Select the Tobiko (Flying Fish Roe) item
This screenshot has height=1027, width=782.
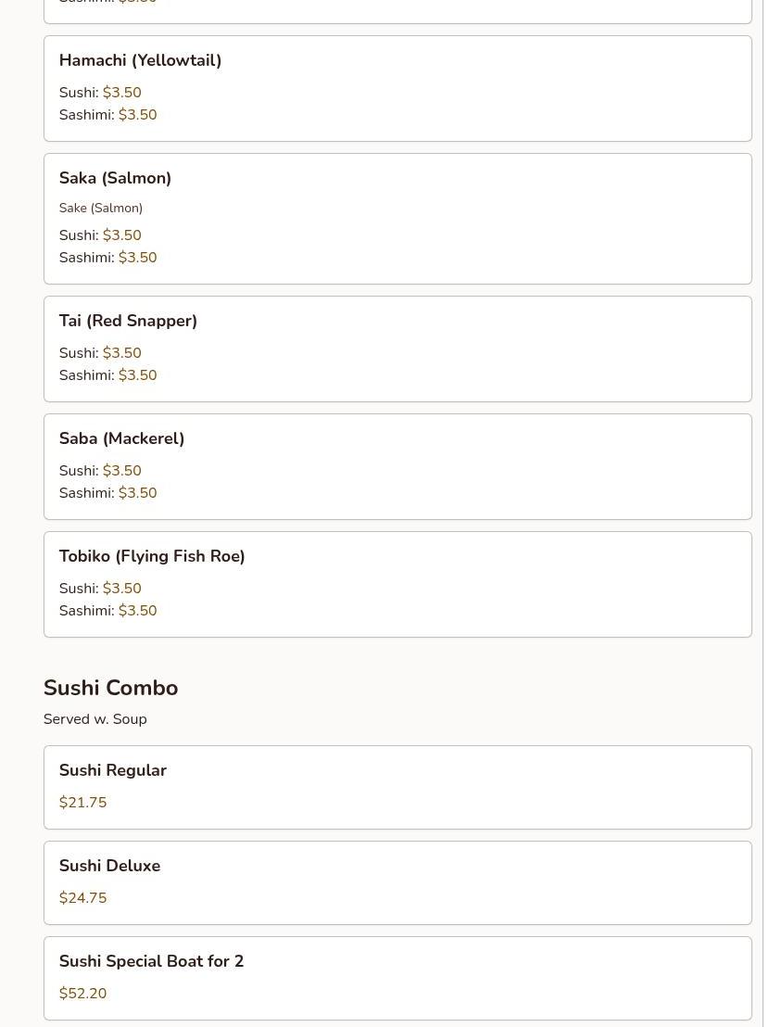click(x=152, y=556)
